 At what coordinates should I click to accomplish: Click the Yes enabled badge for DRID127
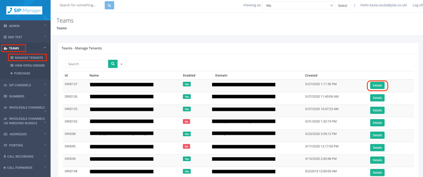pos(187,84)
